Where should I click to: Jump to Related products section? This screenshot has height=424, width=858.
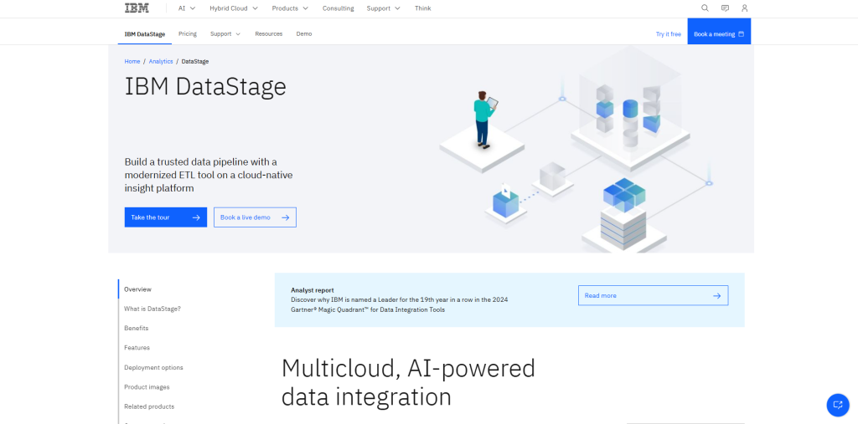click(x=149, y=406)
